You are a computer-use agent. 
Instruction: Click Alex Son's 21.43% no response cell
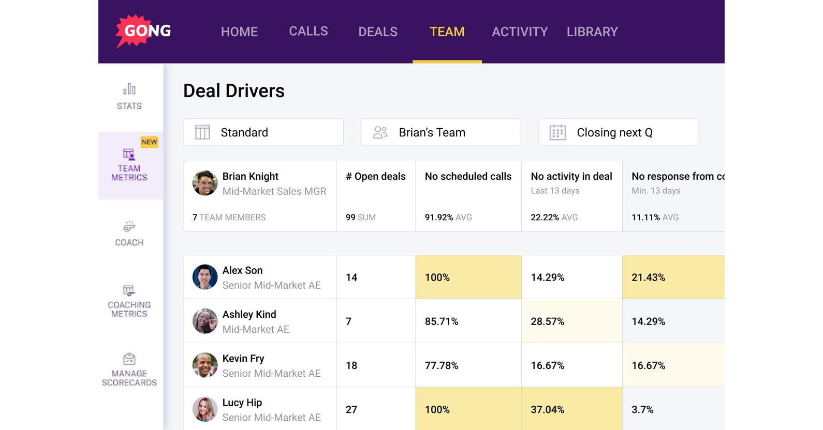pyautogui.click(x=673, y=277)
